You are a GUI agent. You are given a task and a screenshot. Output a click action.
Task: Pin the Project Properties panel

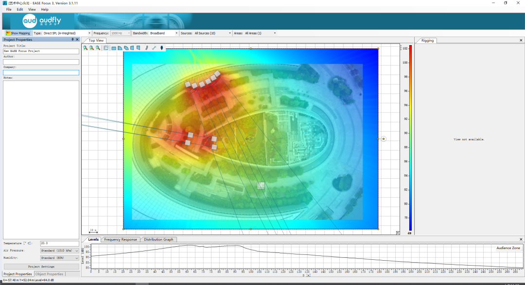[72, 39]
